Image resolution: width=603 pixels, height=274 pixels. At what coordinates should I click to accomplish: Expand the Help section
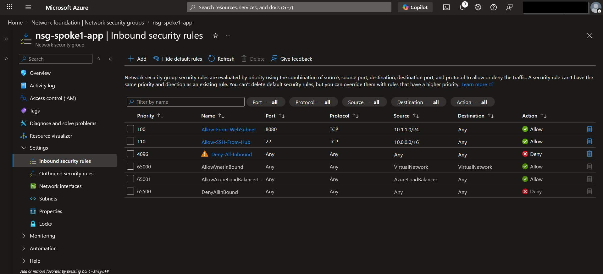(x=24, y=261)
